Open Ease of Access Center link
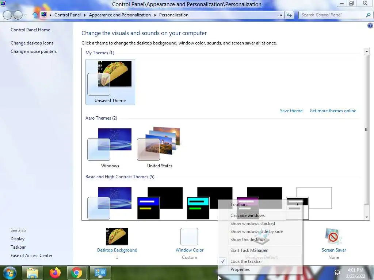The image size is (374, 280). (x=31, y=255)
